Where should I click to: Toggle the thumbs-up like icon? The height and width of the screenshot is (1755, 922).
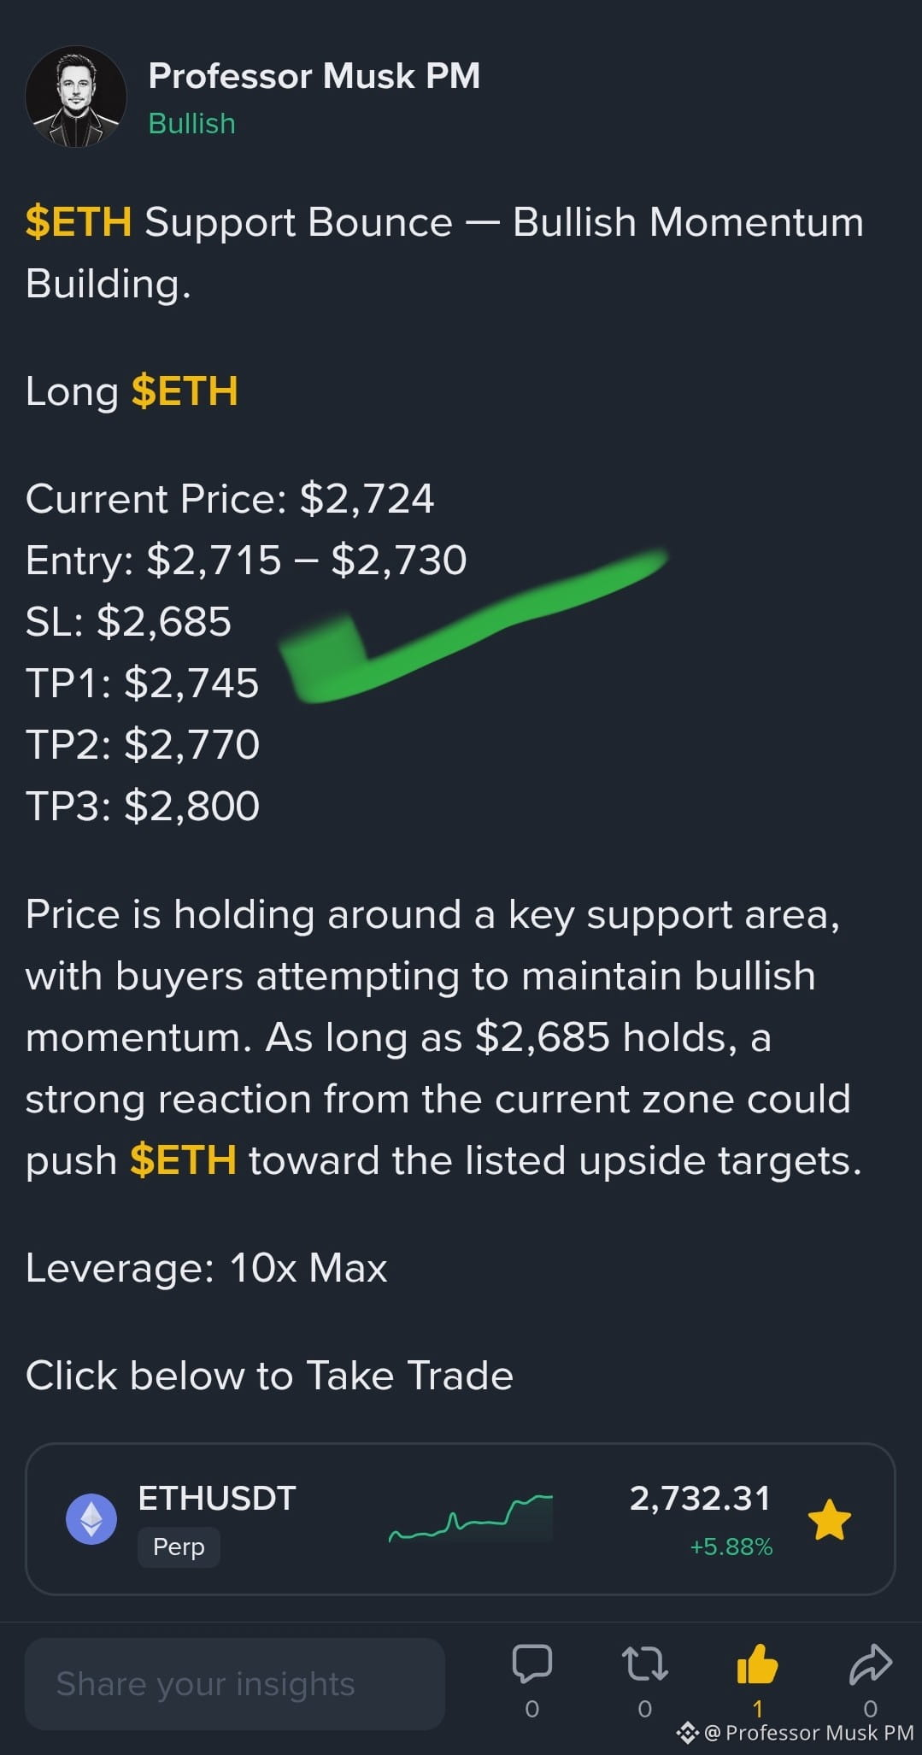(757, 1664)
